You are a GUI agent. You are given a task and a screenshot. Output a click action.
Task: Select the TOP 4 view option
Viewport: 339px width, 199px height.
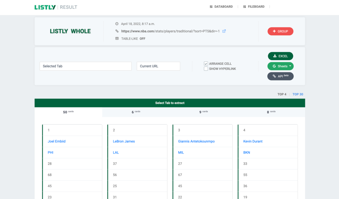[282, 94]
